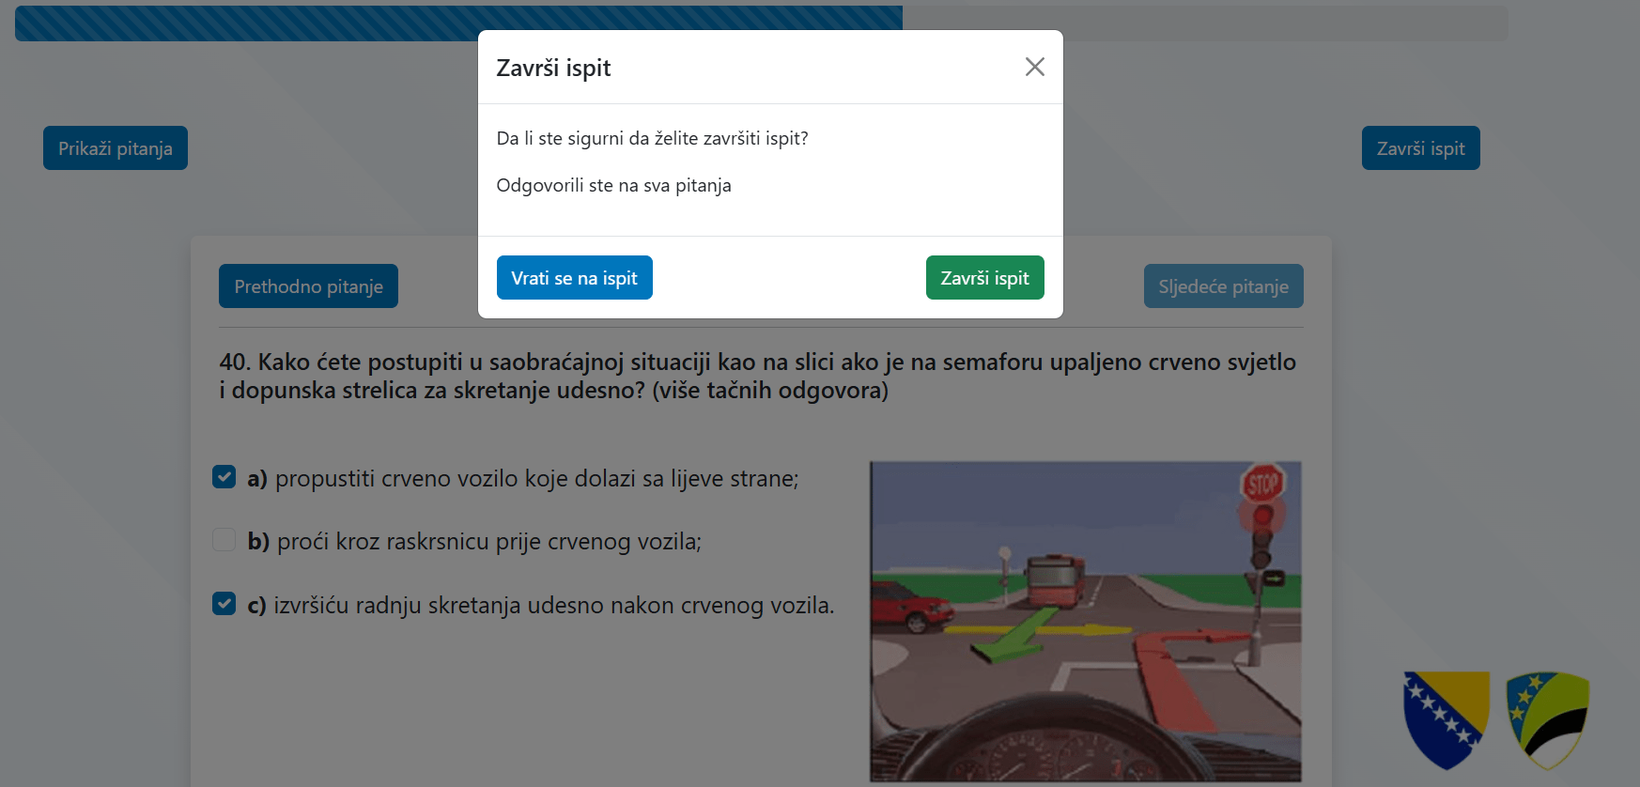Select text 'Odgovorili ste na sva pitanja'
The image size is (1640, 787).
coord(613,186)
